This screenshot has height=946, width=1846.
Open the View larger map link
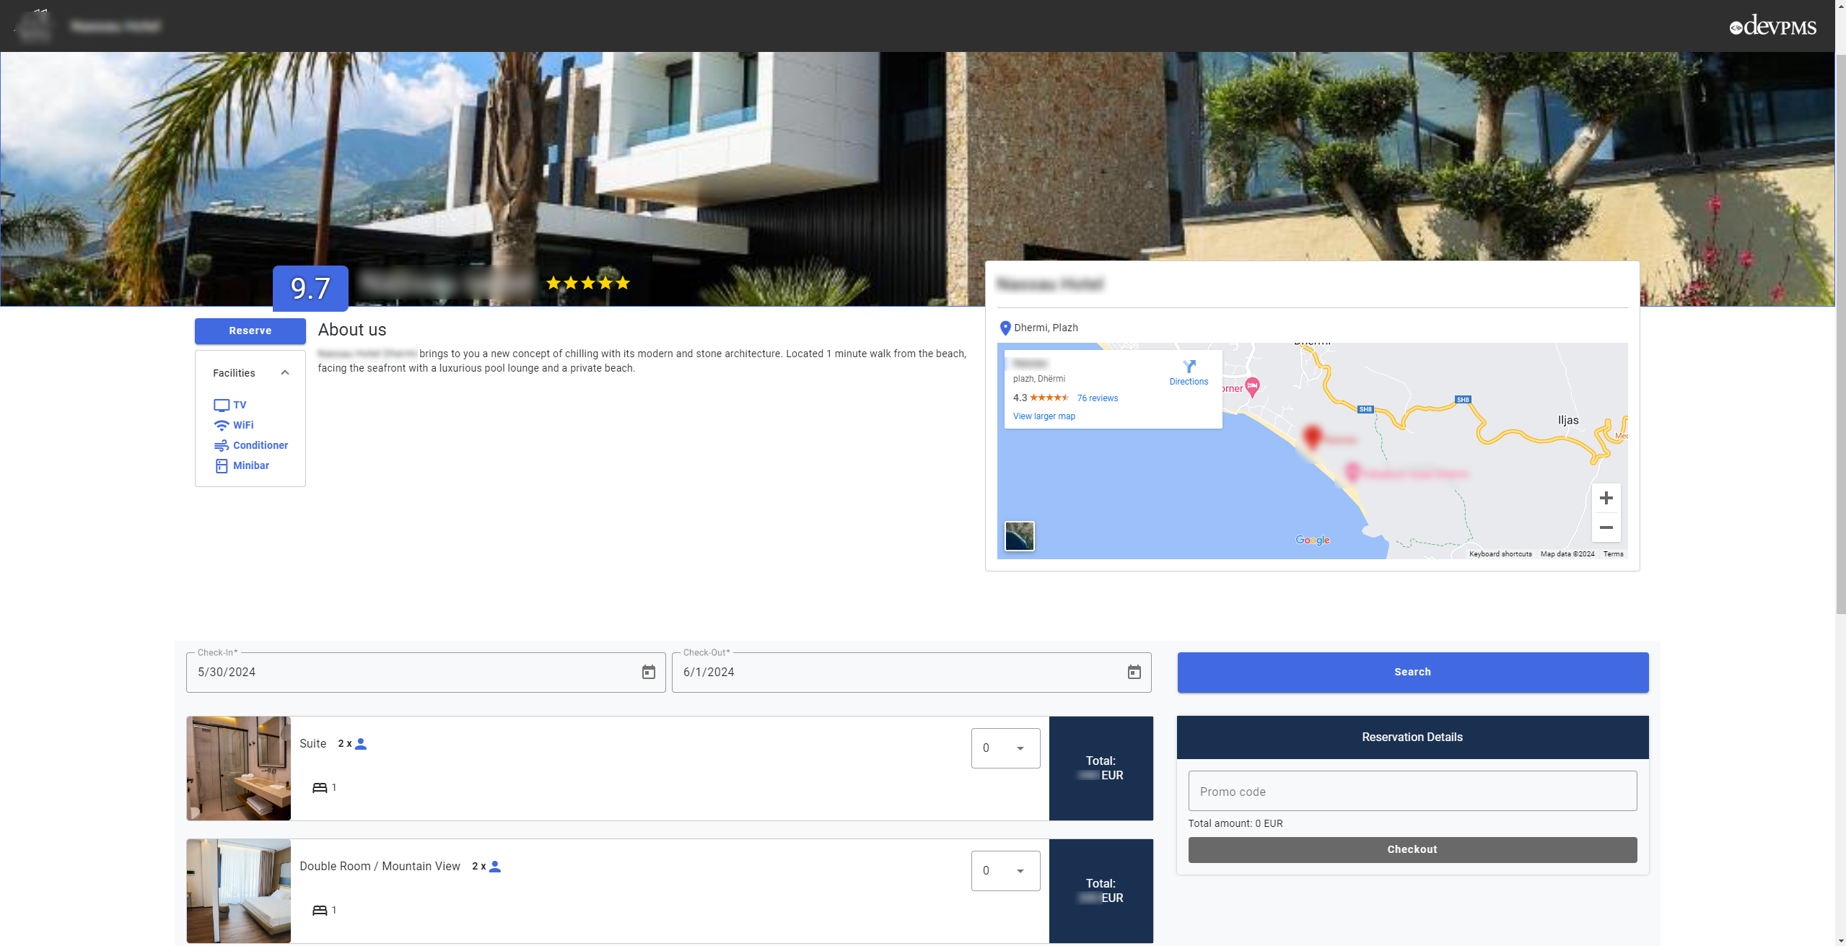1044,416
